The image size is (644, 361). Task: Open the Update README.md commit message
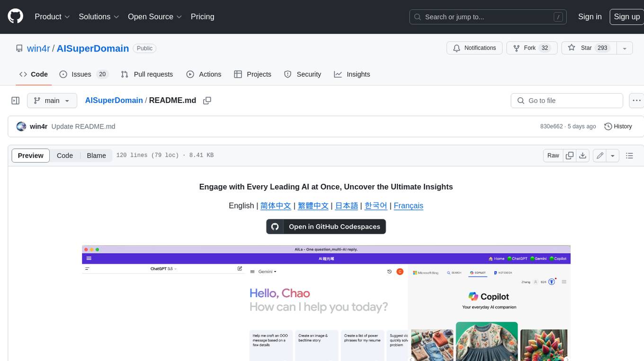pyautogui.click(x=83, y=126)
